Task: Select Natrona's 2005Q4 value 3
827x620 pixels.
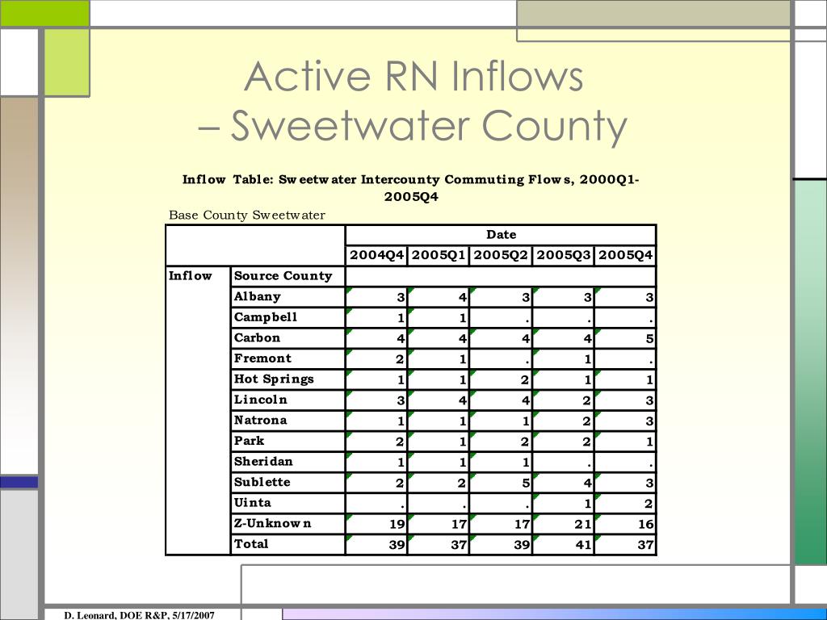Action: 649,421
